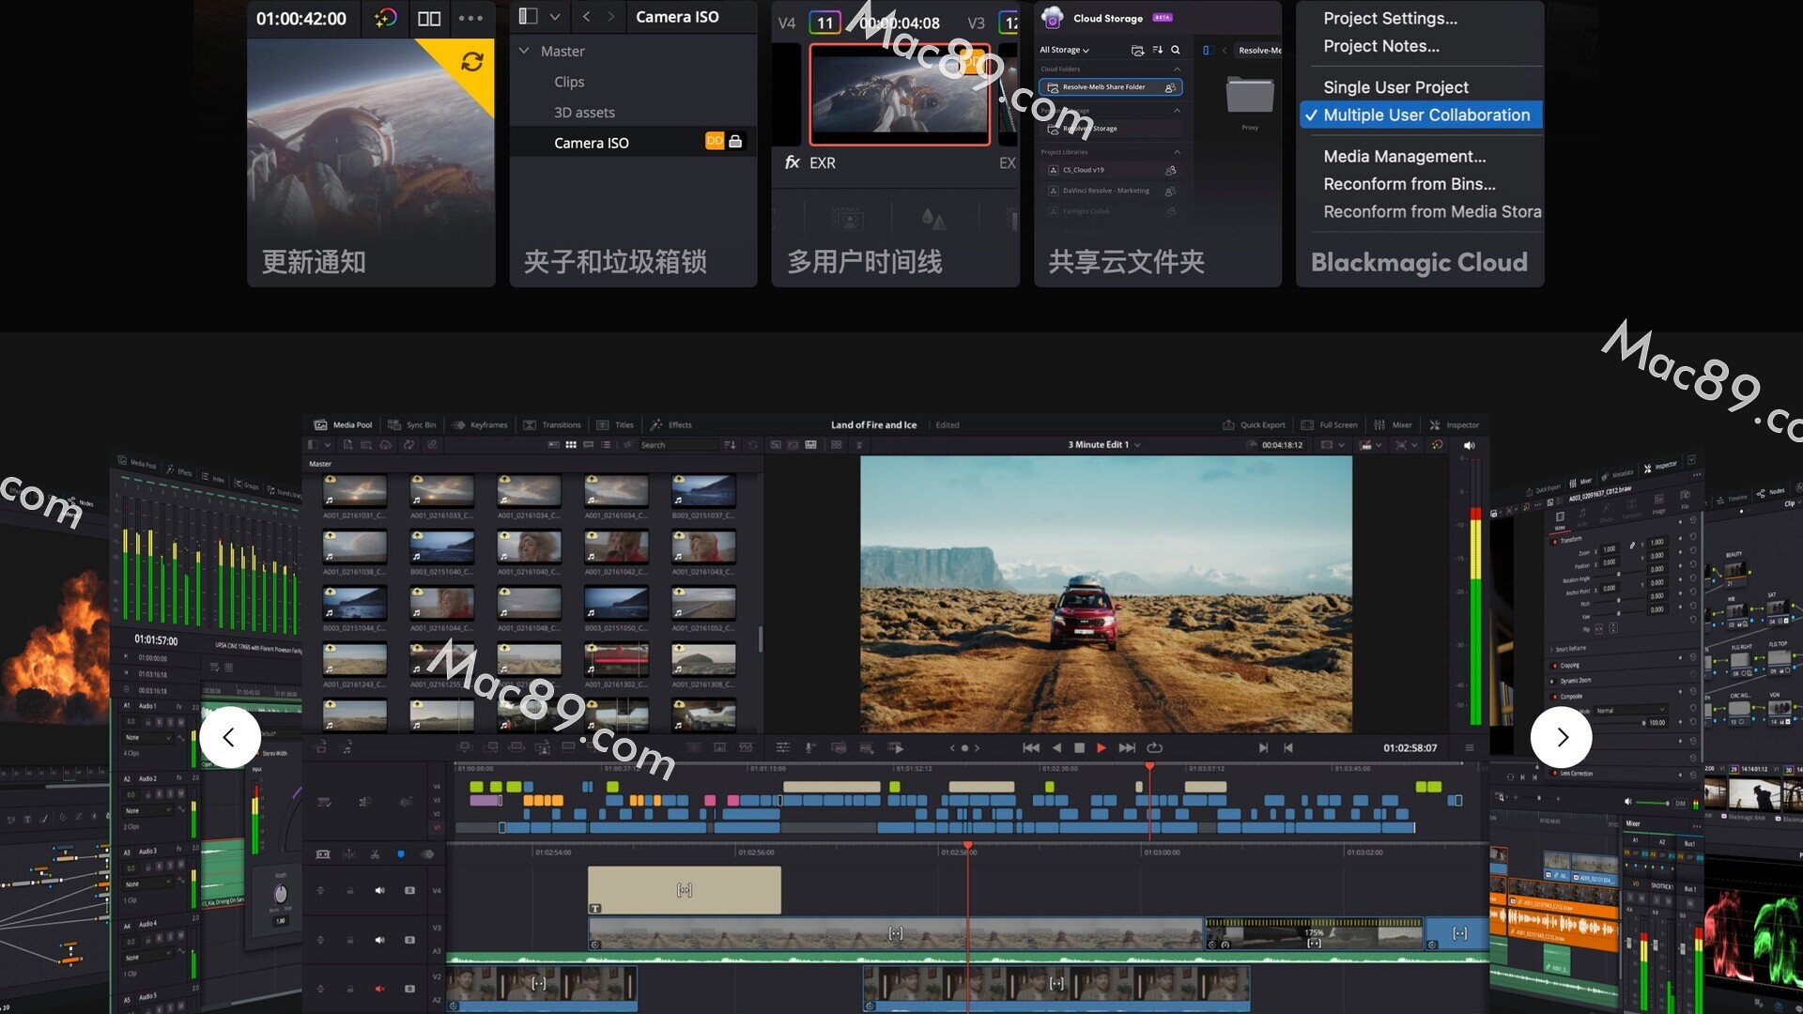Open the Sync Bin panel
The height and width of the screenshot is (1014, 1803).
click(412, 424)
